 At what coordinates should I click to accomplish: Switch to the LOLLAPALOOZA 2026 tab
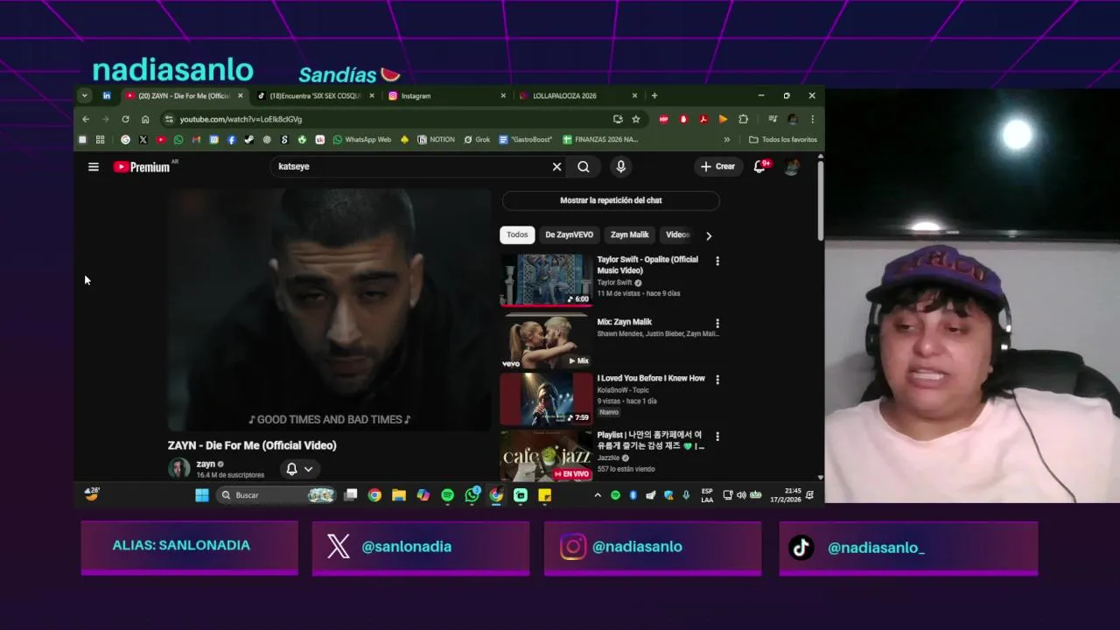pyautogui.click(x=578, y=95)
